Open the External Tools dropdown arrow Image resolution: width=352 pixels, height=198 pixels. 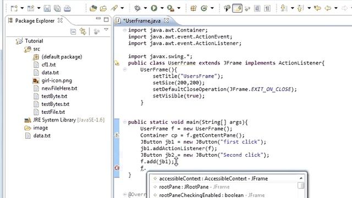click(x=179, y=8)
